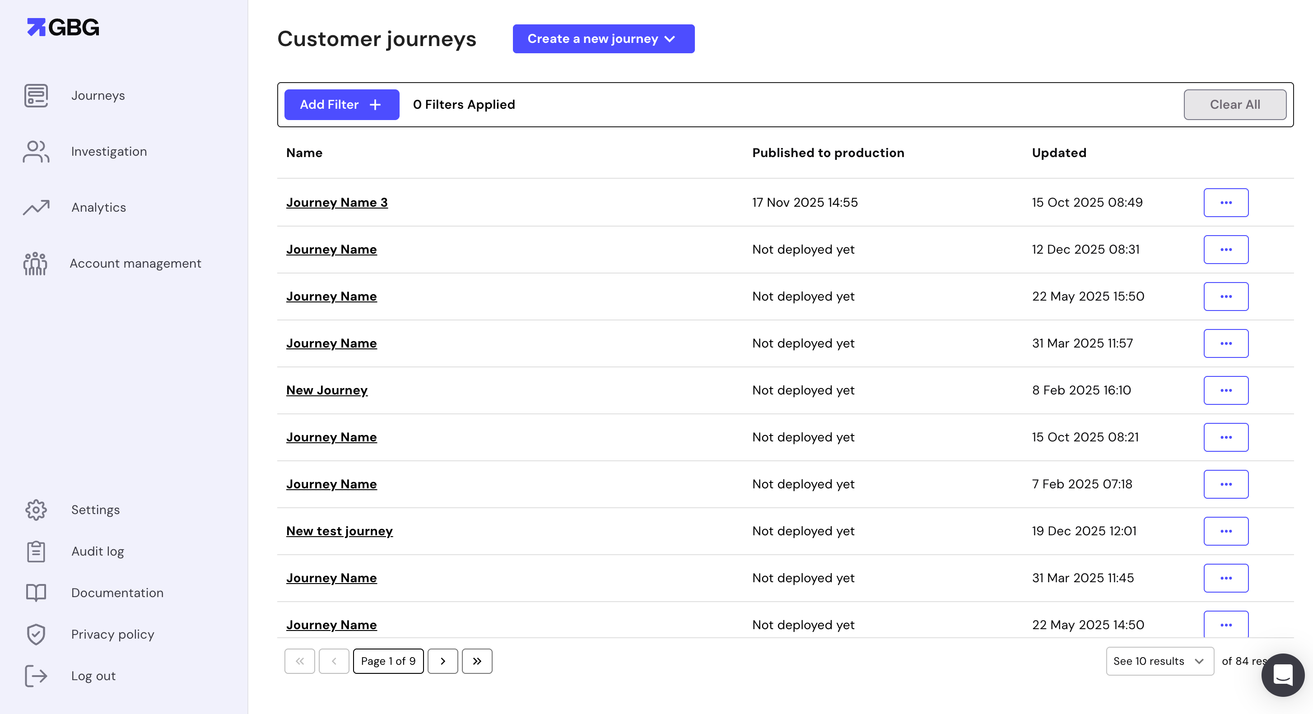Screen dimensions: 1313x714
Task: Click the Privacy policy shield icon
Action: [x=36, y=634]
